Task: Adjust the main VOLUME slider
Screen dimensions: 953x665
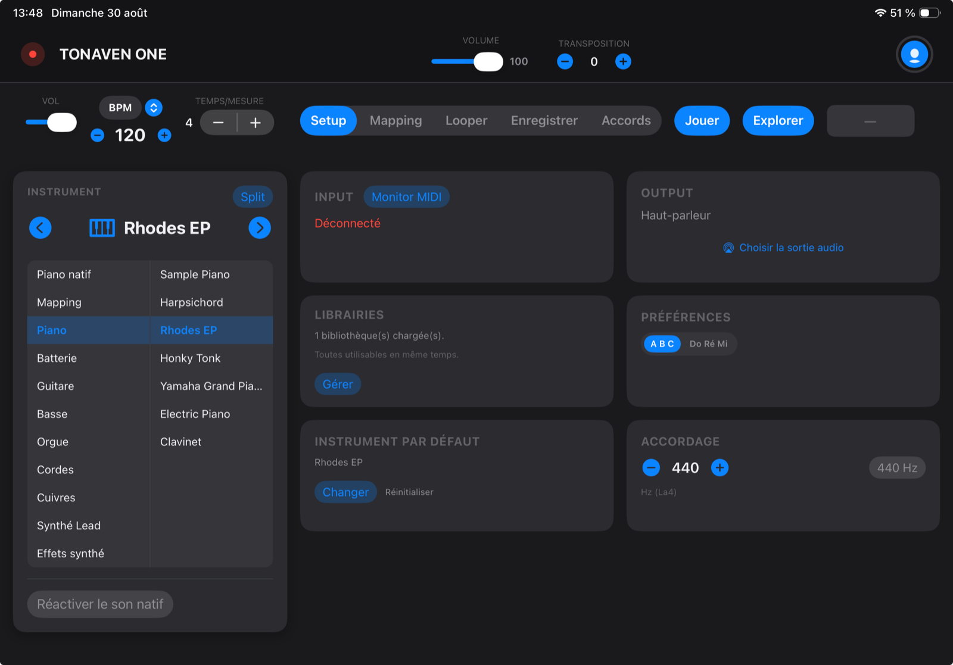Action: tap(467, 61)
